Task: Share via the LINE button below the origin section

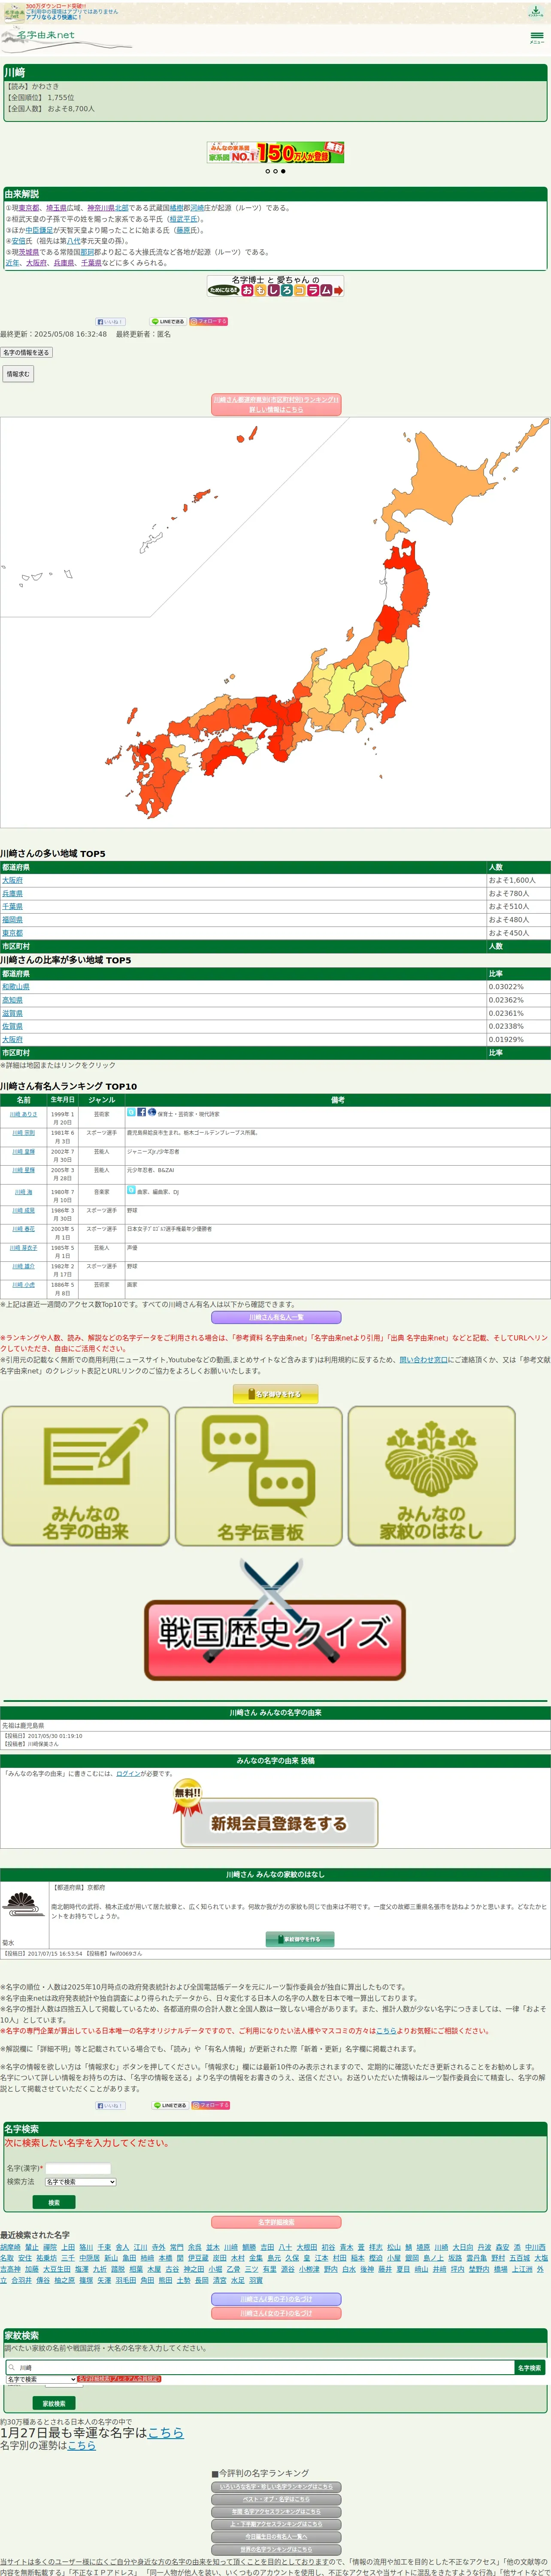Action: coord(168,322)
